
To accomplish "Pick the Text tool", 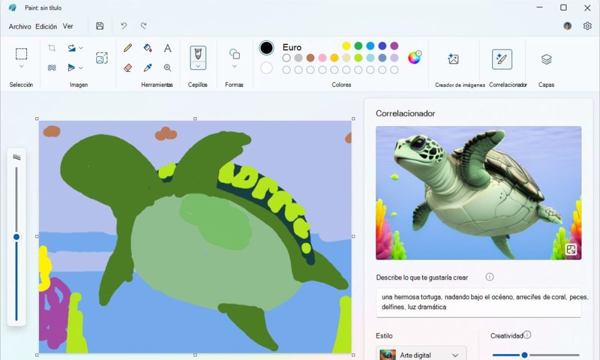I will click(x=167, y=48).
